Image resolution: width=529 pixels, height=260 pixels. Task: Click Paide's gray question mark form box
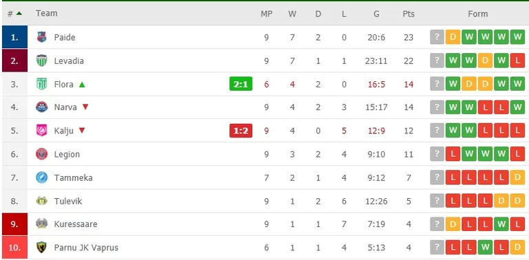pyautogui.click(x=437, y=37)
